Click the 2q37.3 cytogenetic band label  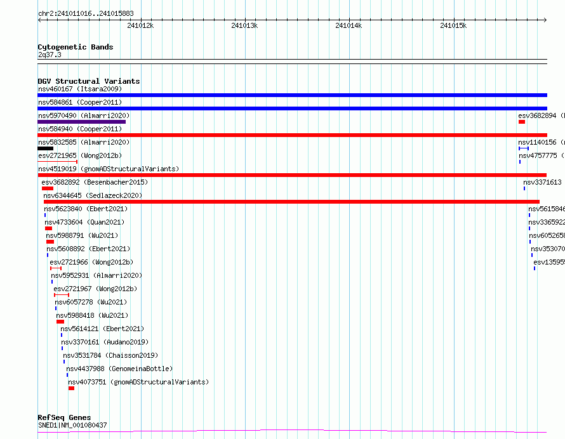tap(50, 55)
